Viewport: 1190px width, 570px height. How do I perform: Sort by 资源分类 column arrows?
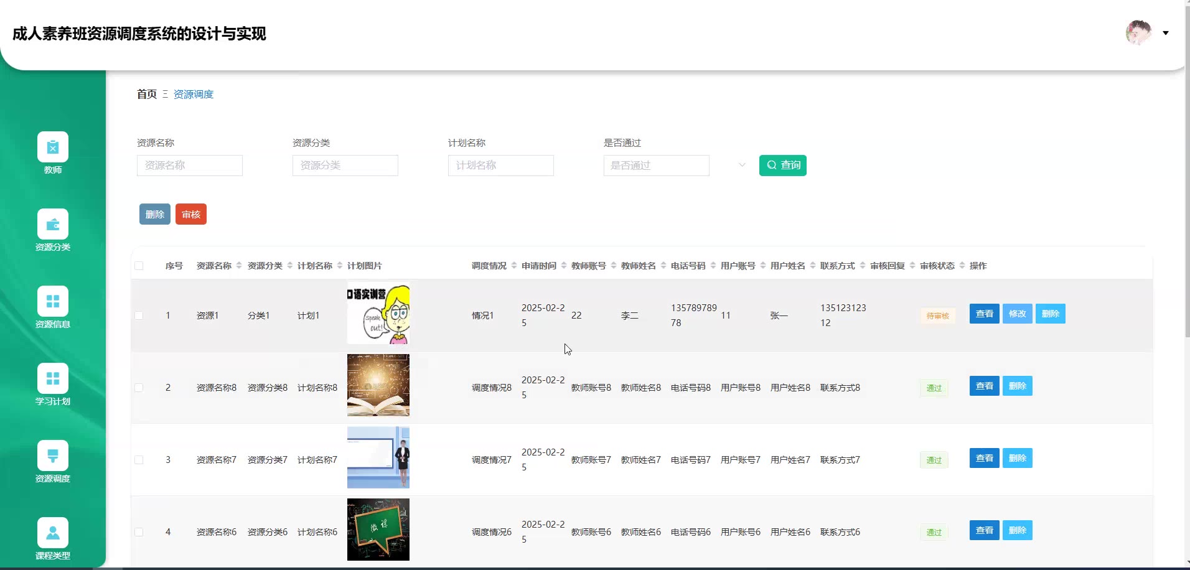pyautogui.click(x=290, y=266)
